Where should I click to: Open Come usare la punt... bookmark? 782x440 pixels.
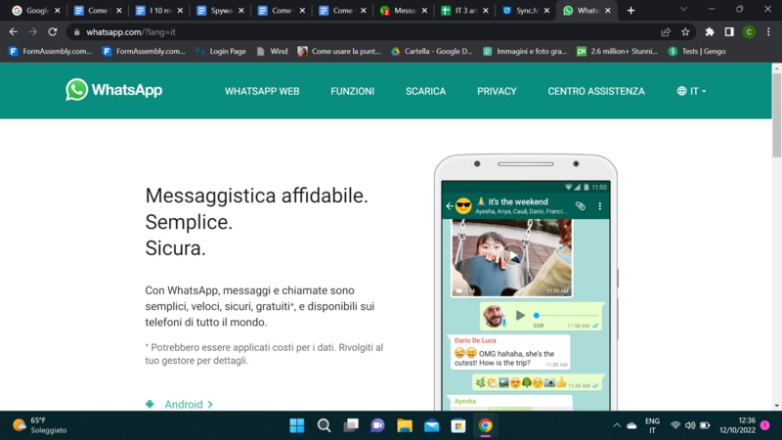point(339,52)
